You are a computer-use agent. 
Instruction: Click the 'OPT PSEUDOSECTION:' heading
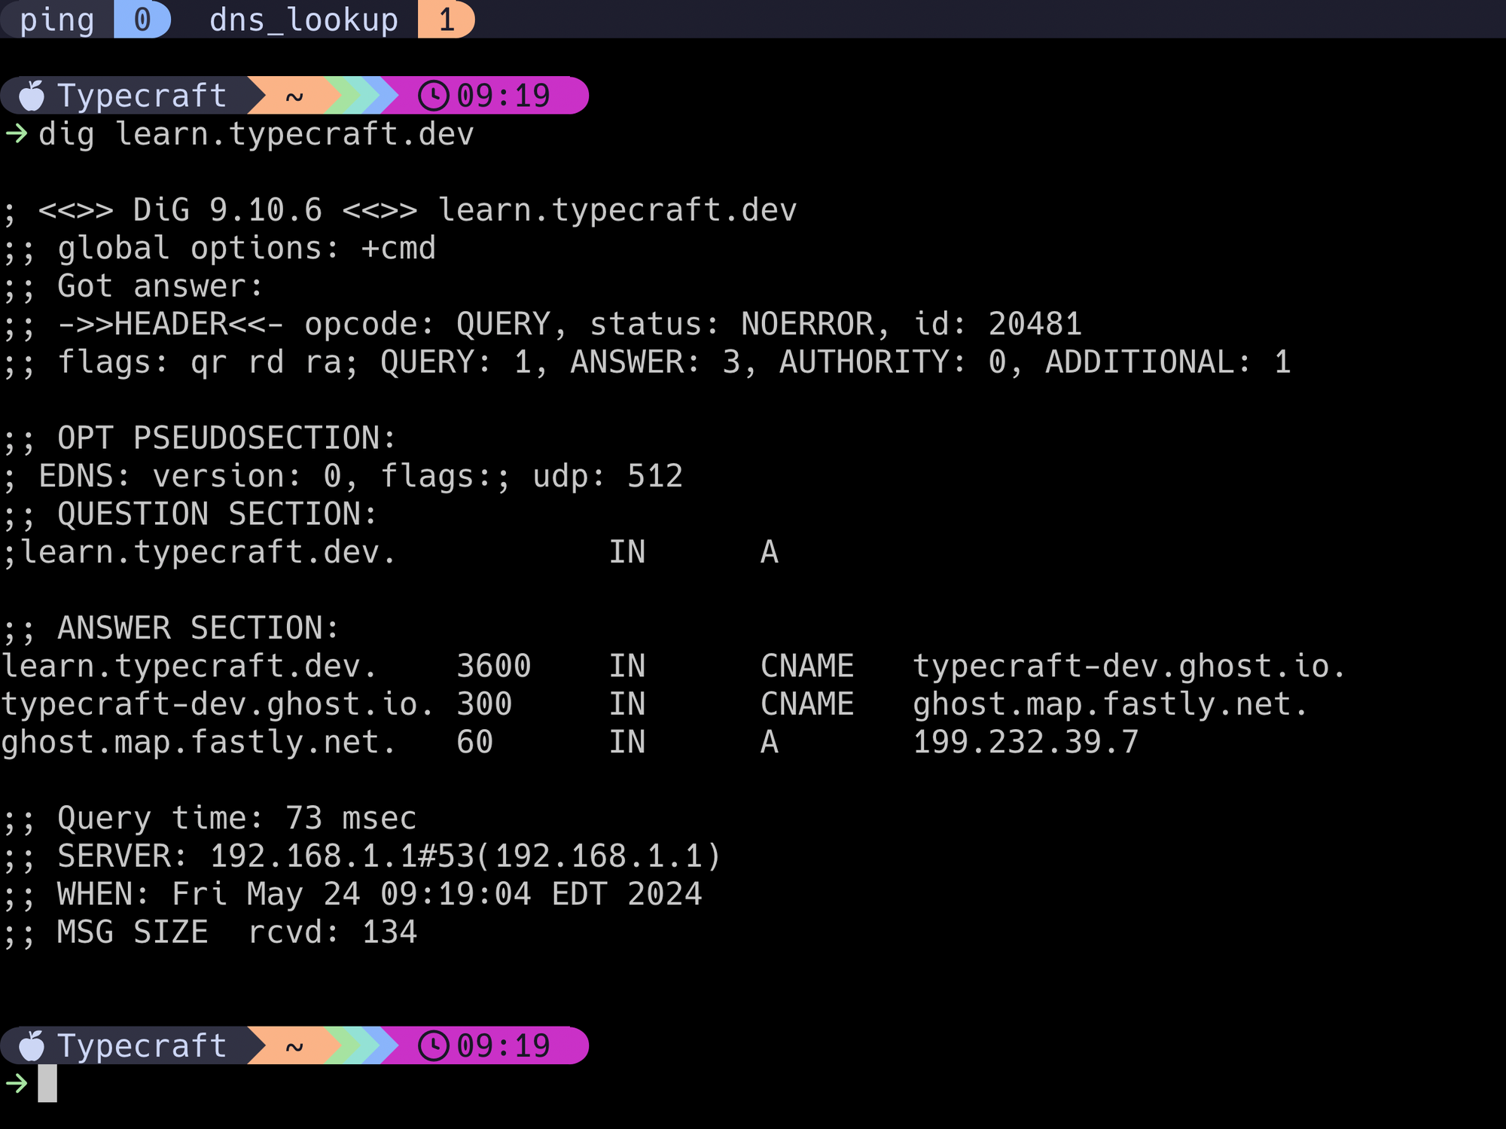click(x=227, y=438)
